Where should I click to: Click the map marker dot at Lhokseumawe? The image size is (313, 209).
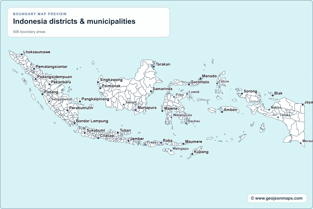tap(22, 55)
